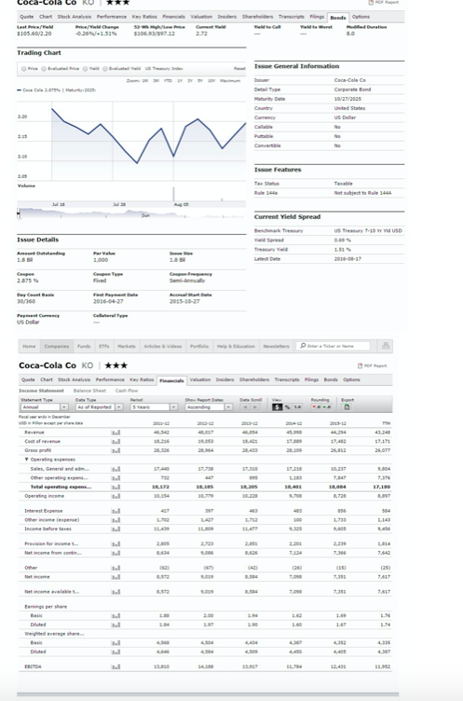Set chart zoom to Maximum

click(230, 81)
